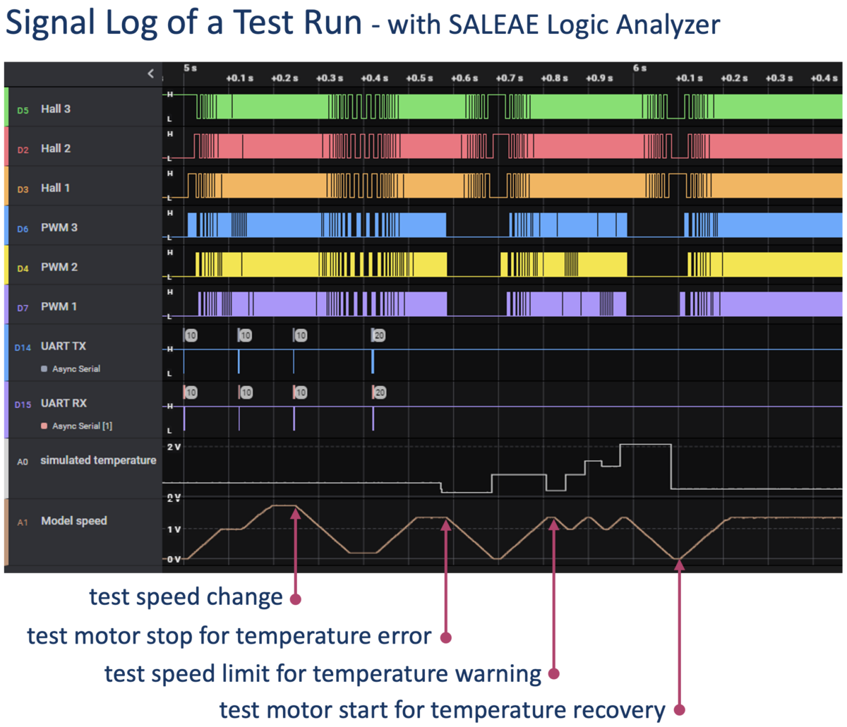847x727 pixels.
Task: Select the D2 Hall 2 channel label
Action: pos(56,149)
